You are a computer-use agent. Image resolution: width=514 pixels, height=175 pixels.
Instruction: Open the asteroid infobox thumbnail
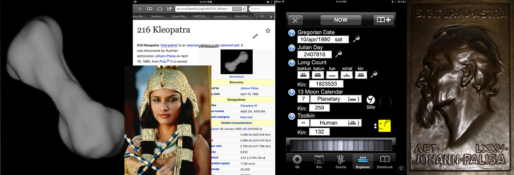(x=236, y=62)
